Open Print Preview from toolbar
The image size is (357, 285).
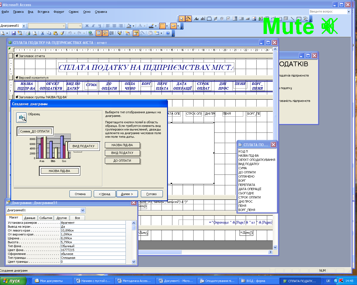(x=35, y=33)
